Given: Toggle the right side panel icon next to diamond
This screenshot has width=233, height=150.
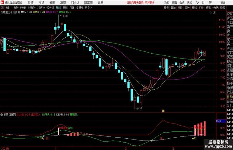Looking at the screenshot, I should point(214,12).
